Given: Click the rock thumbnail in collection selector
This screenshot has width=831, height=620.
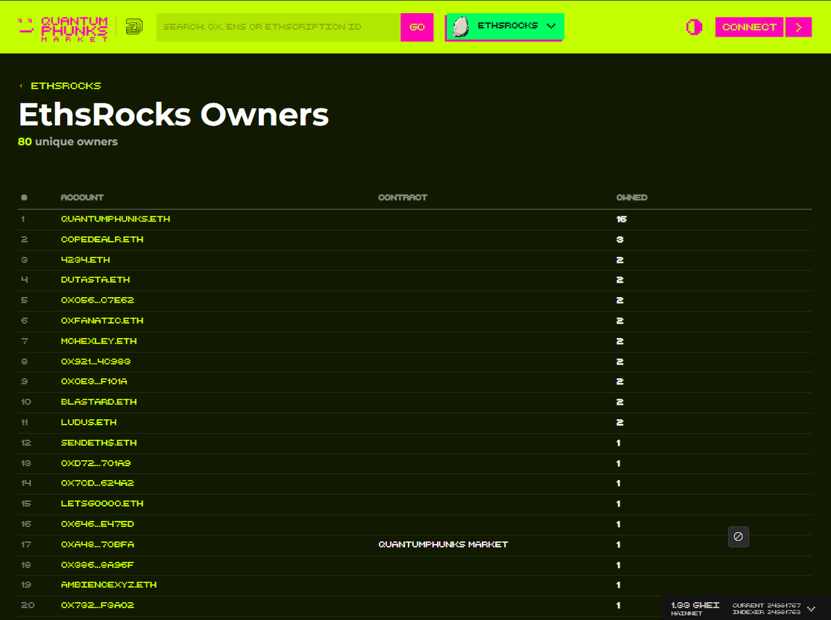Looking at the screenshot, I should point(461,26).
